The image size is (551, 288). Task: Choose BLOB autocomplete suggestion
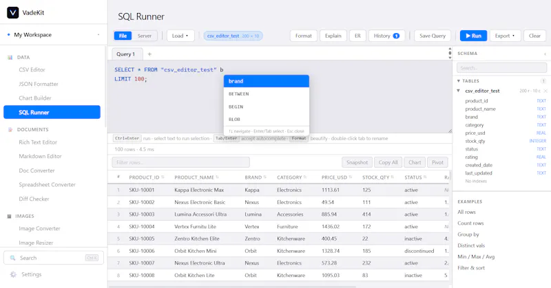[267, 120]
